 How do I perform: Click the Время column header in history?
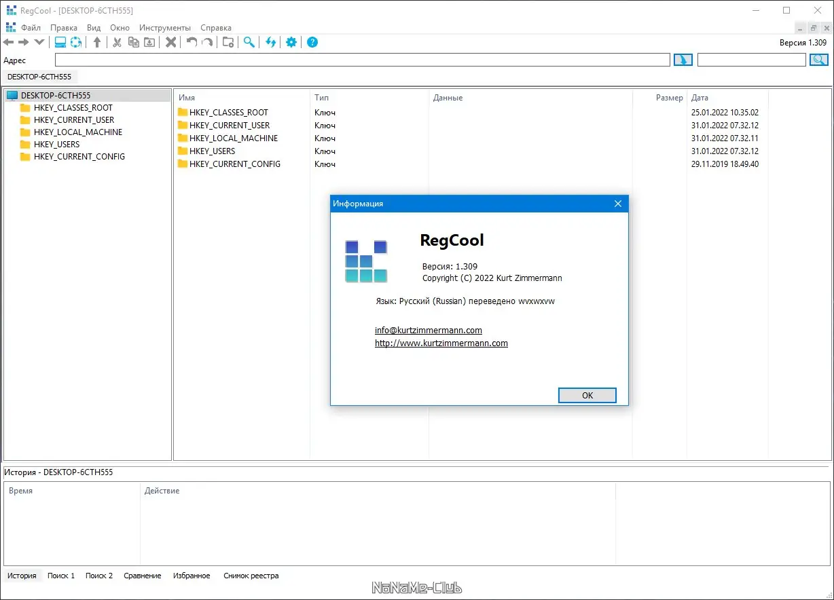[72, 491]
